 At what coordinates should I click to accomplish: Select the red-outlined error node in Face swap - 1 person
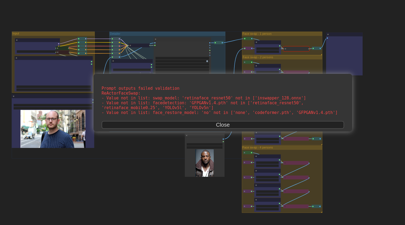[x=296, y=49]
